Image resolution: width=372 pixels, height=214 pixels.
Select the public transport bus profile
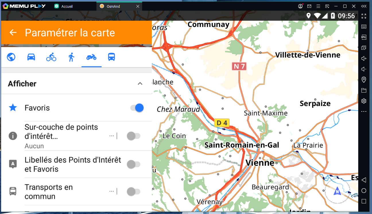tap(111, 57)
